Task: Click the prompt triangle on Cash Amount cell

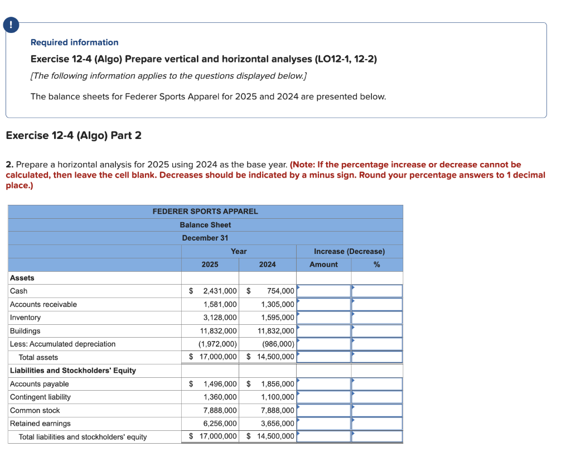Action: click(x=299, y=289)
